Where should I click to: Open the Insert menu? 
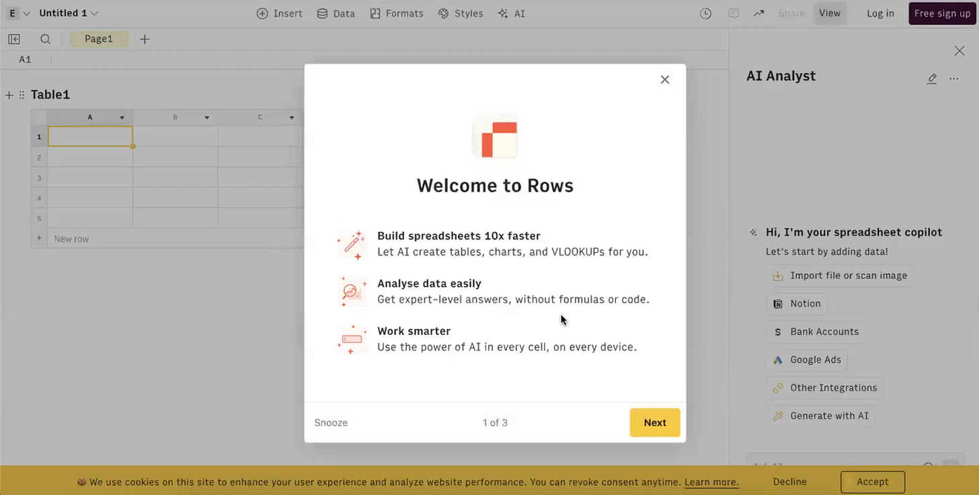(280, 13)
